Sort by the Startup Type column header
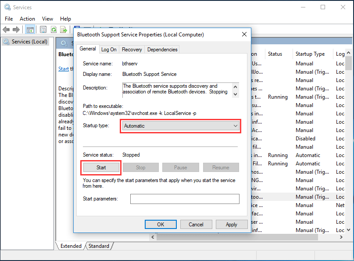354x261 pixels. [x=310, y=54]
